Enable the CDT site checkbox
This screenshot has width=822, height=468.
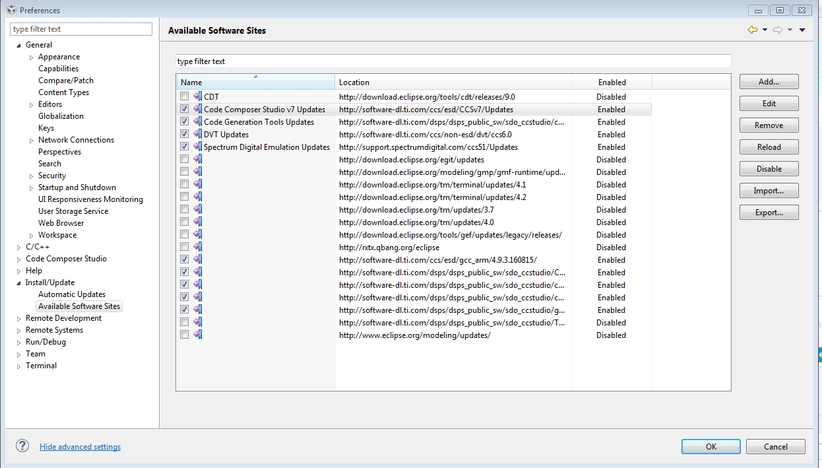tap(184, 96)
